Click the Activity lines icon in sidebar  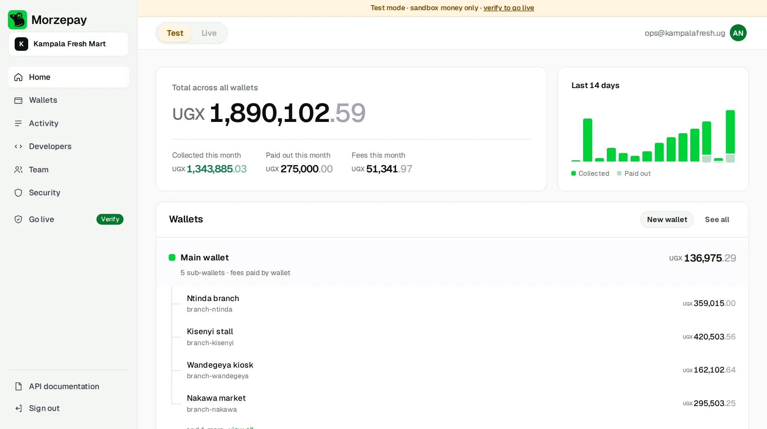pos(18,123)
